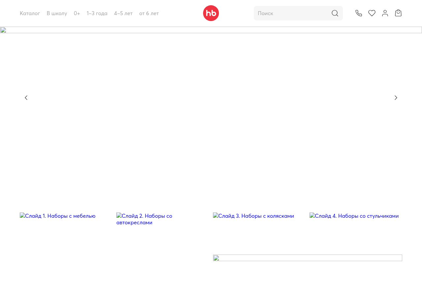The width and height of the screenshot is (422, 296).
Task: Open Слайд 3. Наборы с колясками
Action: click(x=254, y=216)
